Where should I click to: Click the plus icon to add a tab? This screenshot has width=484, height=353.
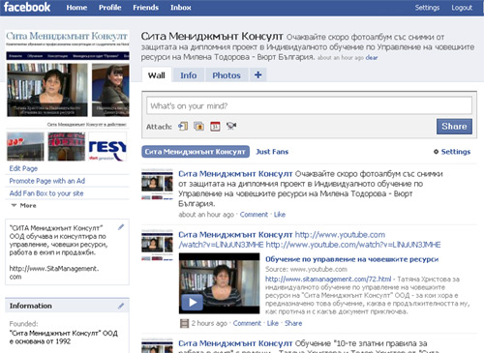tap(257, 74)
